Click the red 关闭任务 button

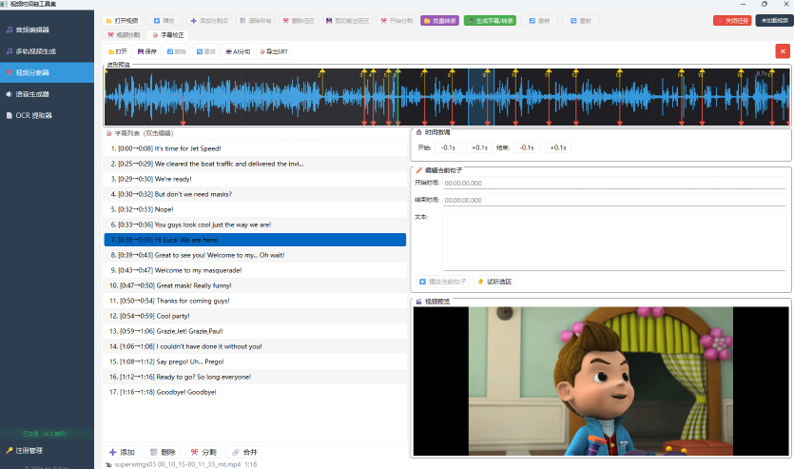pos(732,21)
